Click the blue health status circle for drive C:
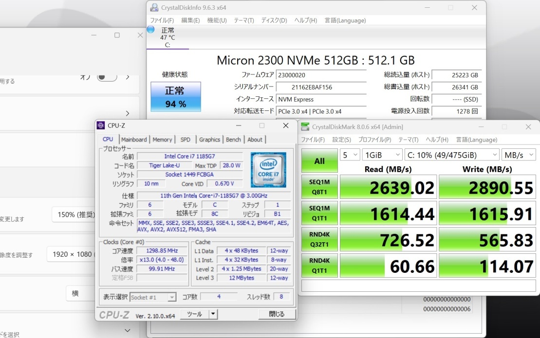Image resolution: width=540 pixels, height=338 pixels. [x=151, y=30]
